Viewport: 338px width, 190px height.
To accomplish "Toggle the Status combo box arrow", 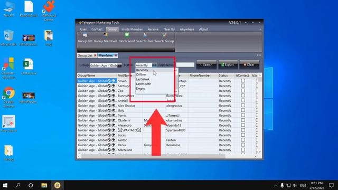I will click(154, 65).
